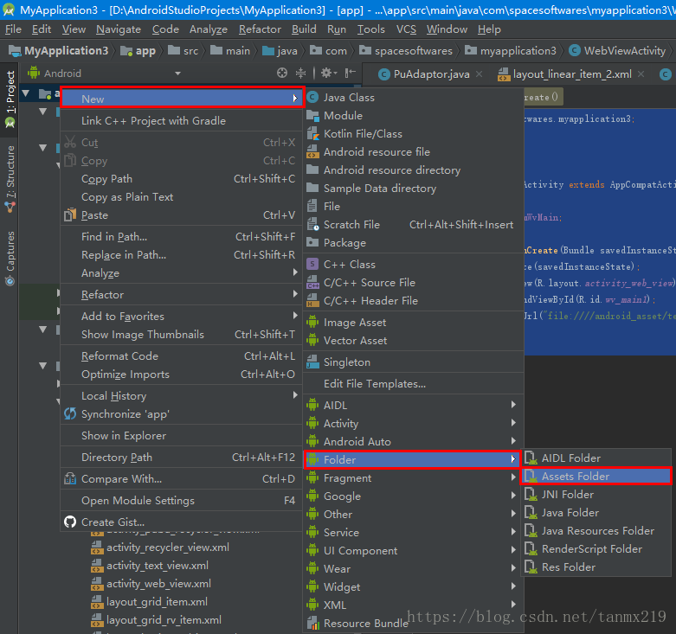
Task: Click the Paste clipboard icon
Action: (70, 215)
